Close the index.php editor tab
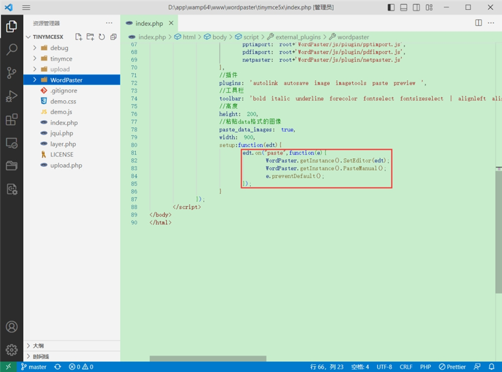The width and height of the screenshot is (502, 372). pyautogui.click(x=171, y=23)
